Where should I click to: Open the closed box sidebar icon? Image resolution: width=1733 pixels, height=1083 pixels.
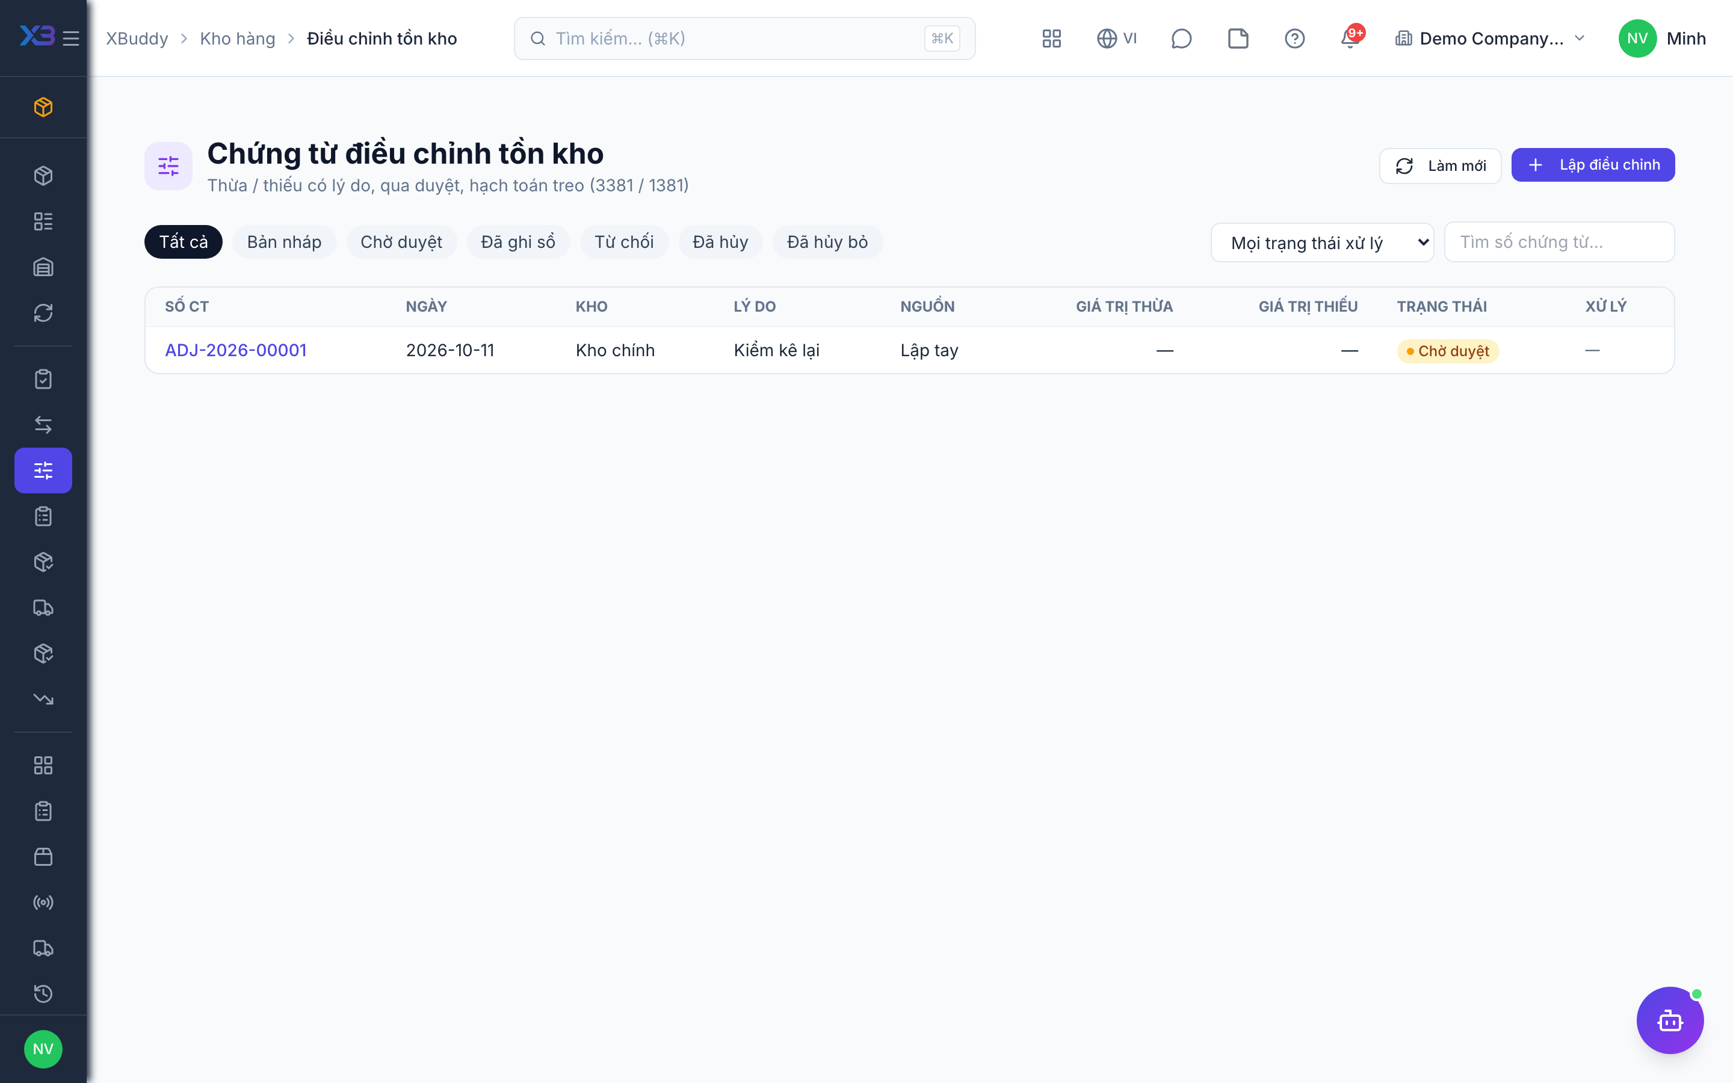43,857
